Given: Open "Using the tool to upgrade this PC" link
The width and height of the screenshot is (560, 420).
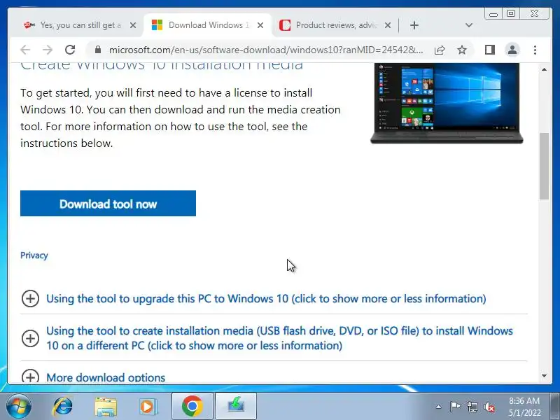Looking at the screenshot, I should 266,299.
